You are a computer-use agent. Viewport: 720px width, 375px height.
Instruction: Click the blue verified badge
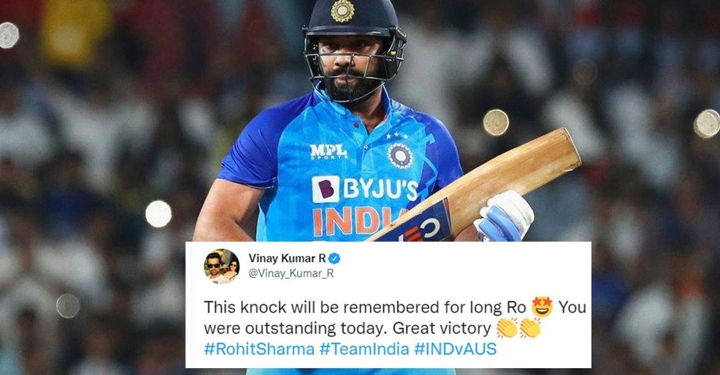[334, 259]
